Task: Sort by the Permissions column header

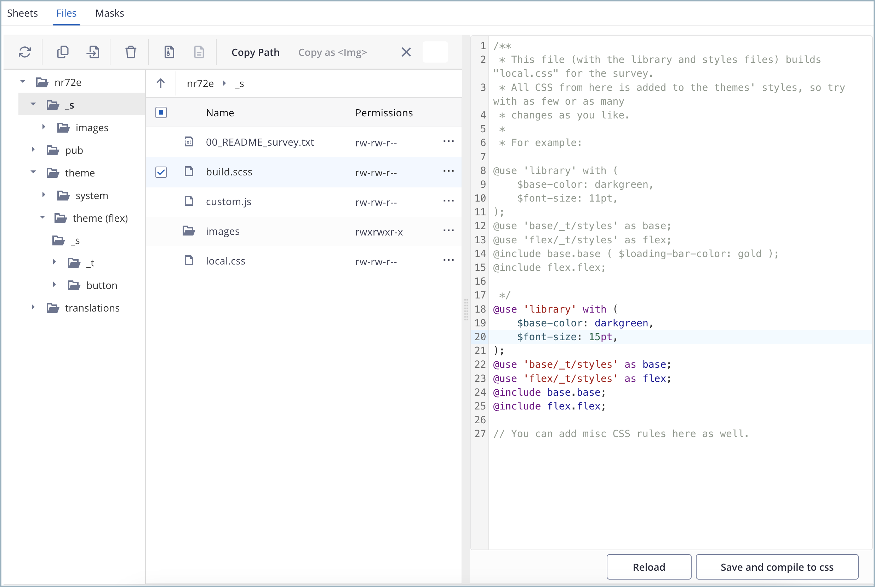Action: (384, 113)
